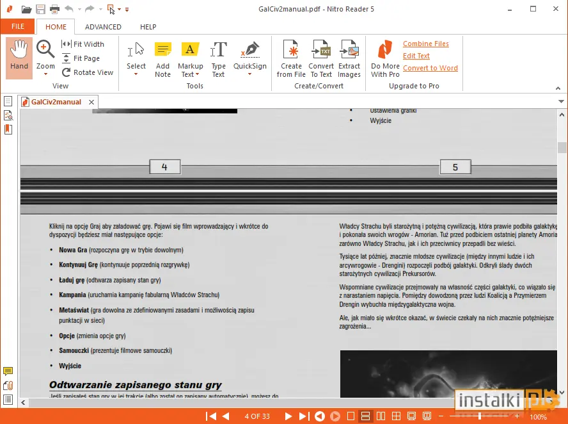This screenshot has height=424, width=568.
Task: Close the GalCiv2manual document tab
Action: coord(91,102)
